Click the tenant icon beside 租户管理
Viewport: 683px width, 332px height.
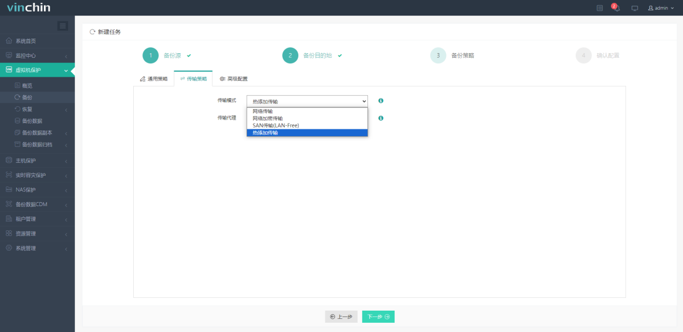[x=9, y=219]
